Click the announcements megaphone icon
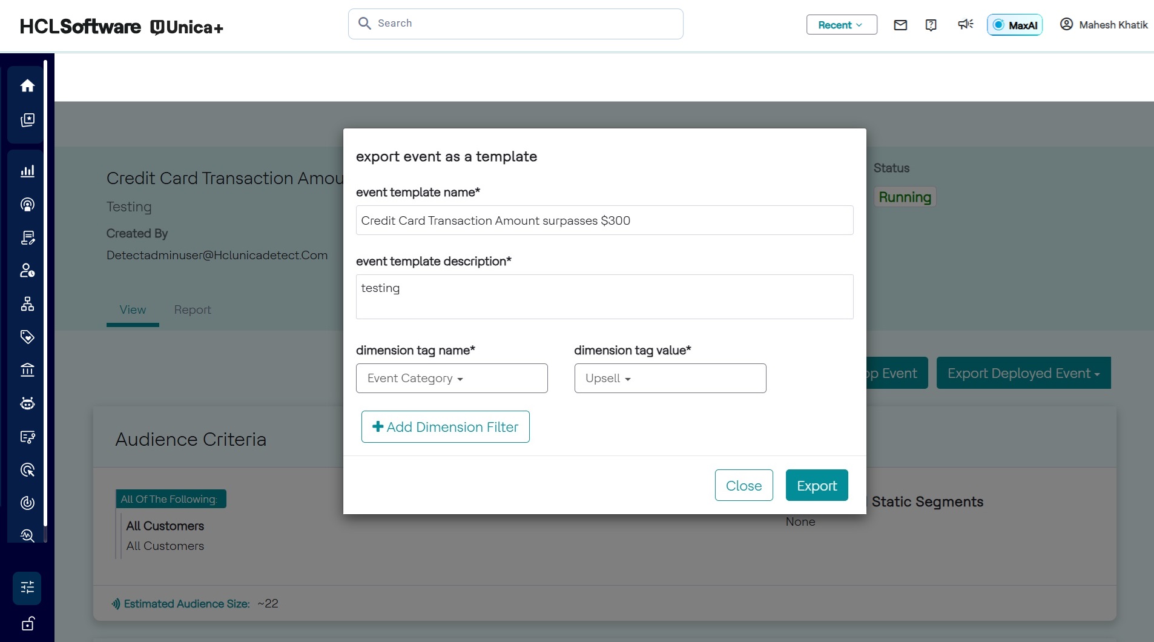This screenshot has width=1154, height=642. tap(965, 24)
